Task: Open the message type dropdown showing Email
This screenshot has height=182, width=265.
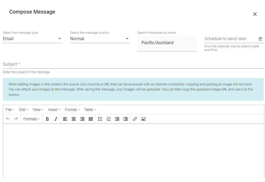Action: tap(32, 39)
